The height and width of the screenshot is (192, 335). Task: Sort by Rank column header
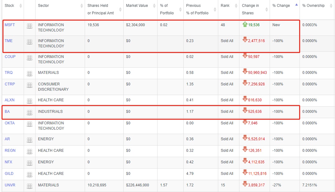point(225,6)
